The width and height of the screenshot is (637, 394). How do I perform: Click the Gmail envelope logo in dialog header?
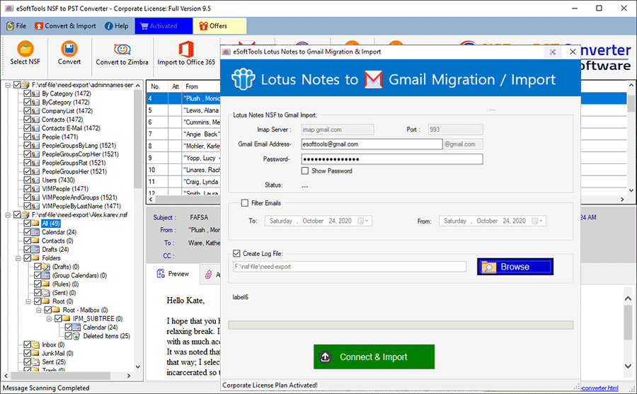click(x=373, y=80)
